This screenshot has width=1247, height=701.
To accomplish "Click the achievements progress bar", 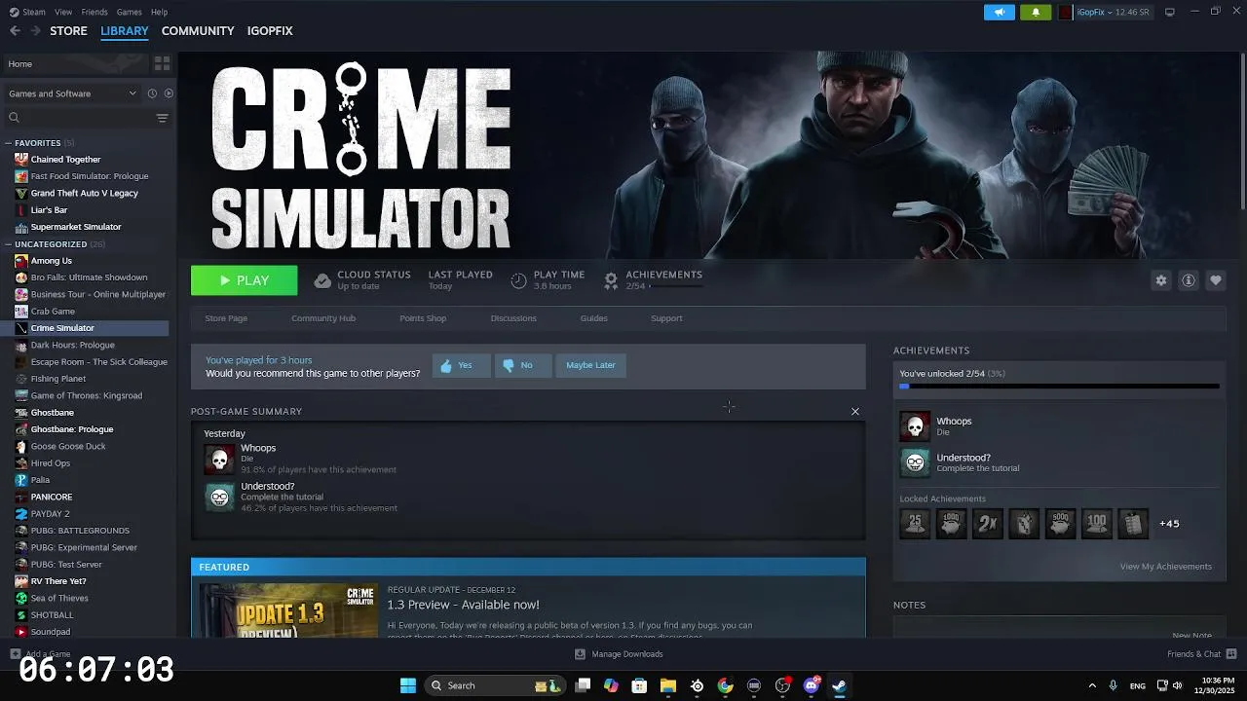I will 1059,387.
